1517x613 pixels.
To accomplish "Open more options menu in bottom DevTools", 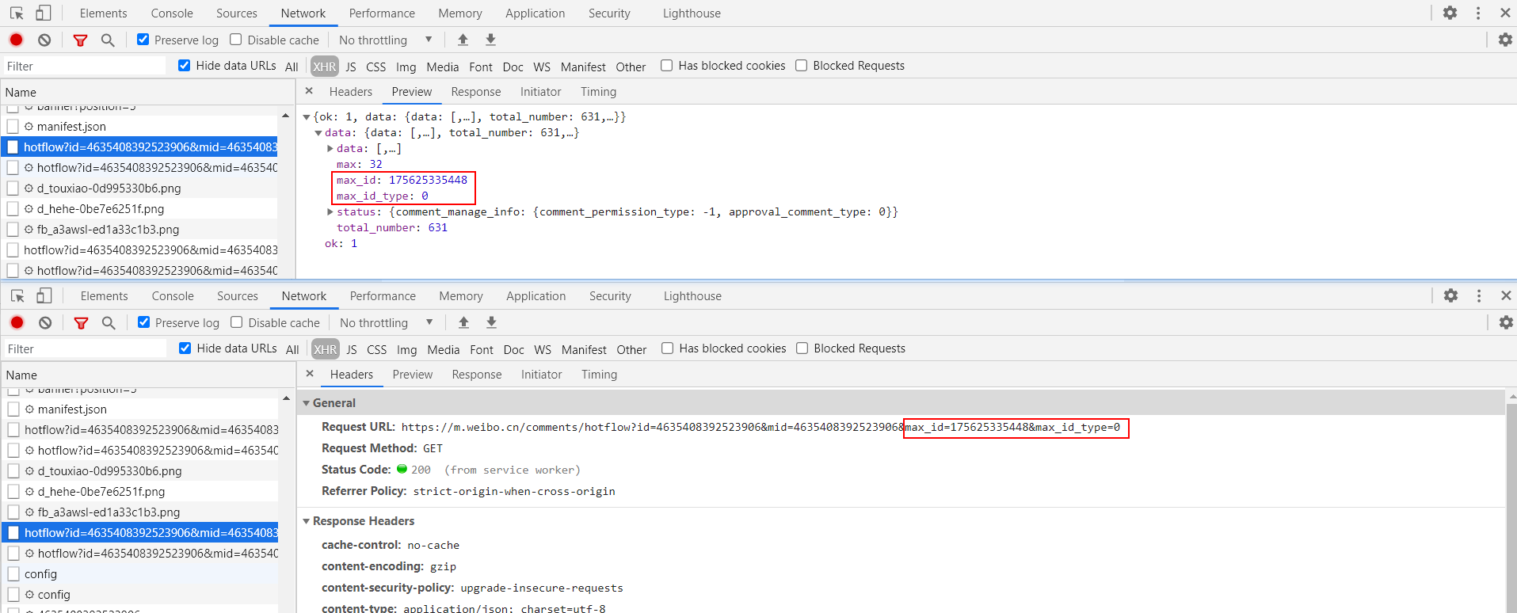I will 1479,295.
